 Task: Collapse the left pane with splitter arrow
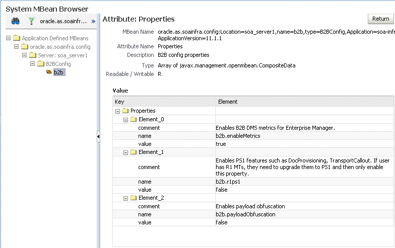[98, 137]
